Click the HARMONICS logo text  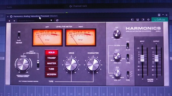click(143, 28)
